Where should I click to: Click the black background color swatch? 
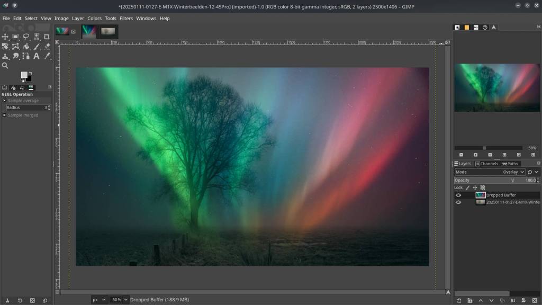point(29,79)
